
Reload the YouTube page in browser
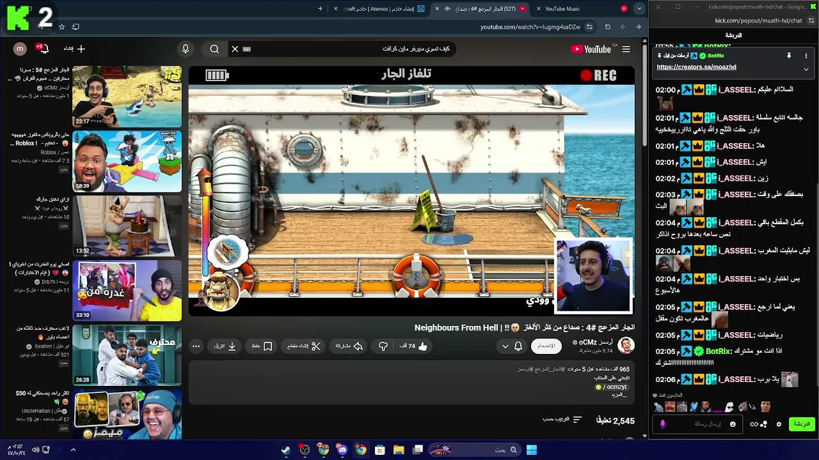(x=607, y=27)
